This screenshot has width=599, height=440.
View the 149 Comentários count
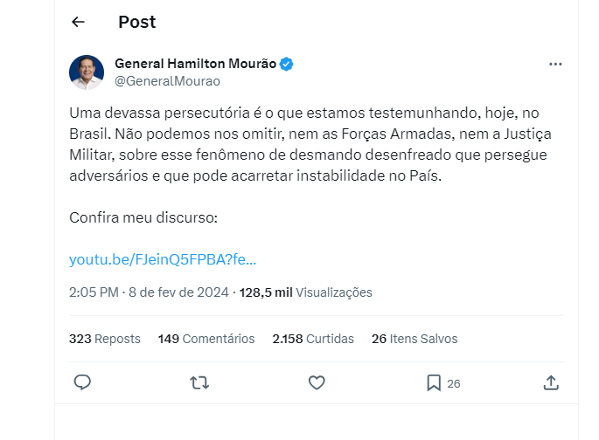click(x=206, y=339)
